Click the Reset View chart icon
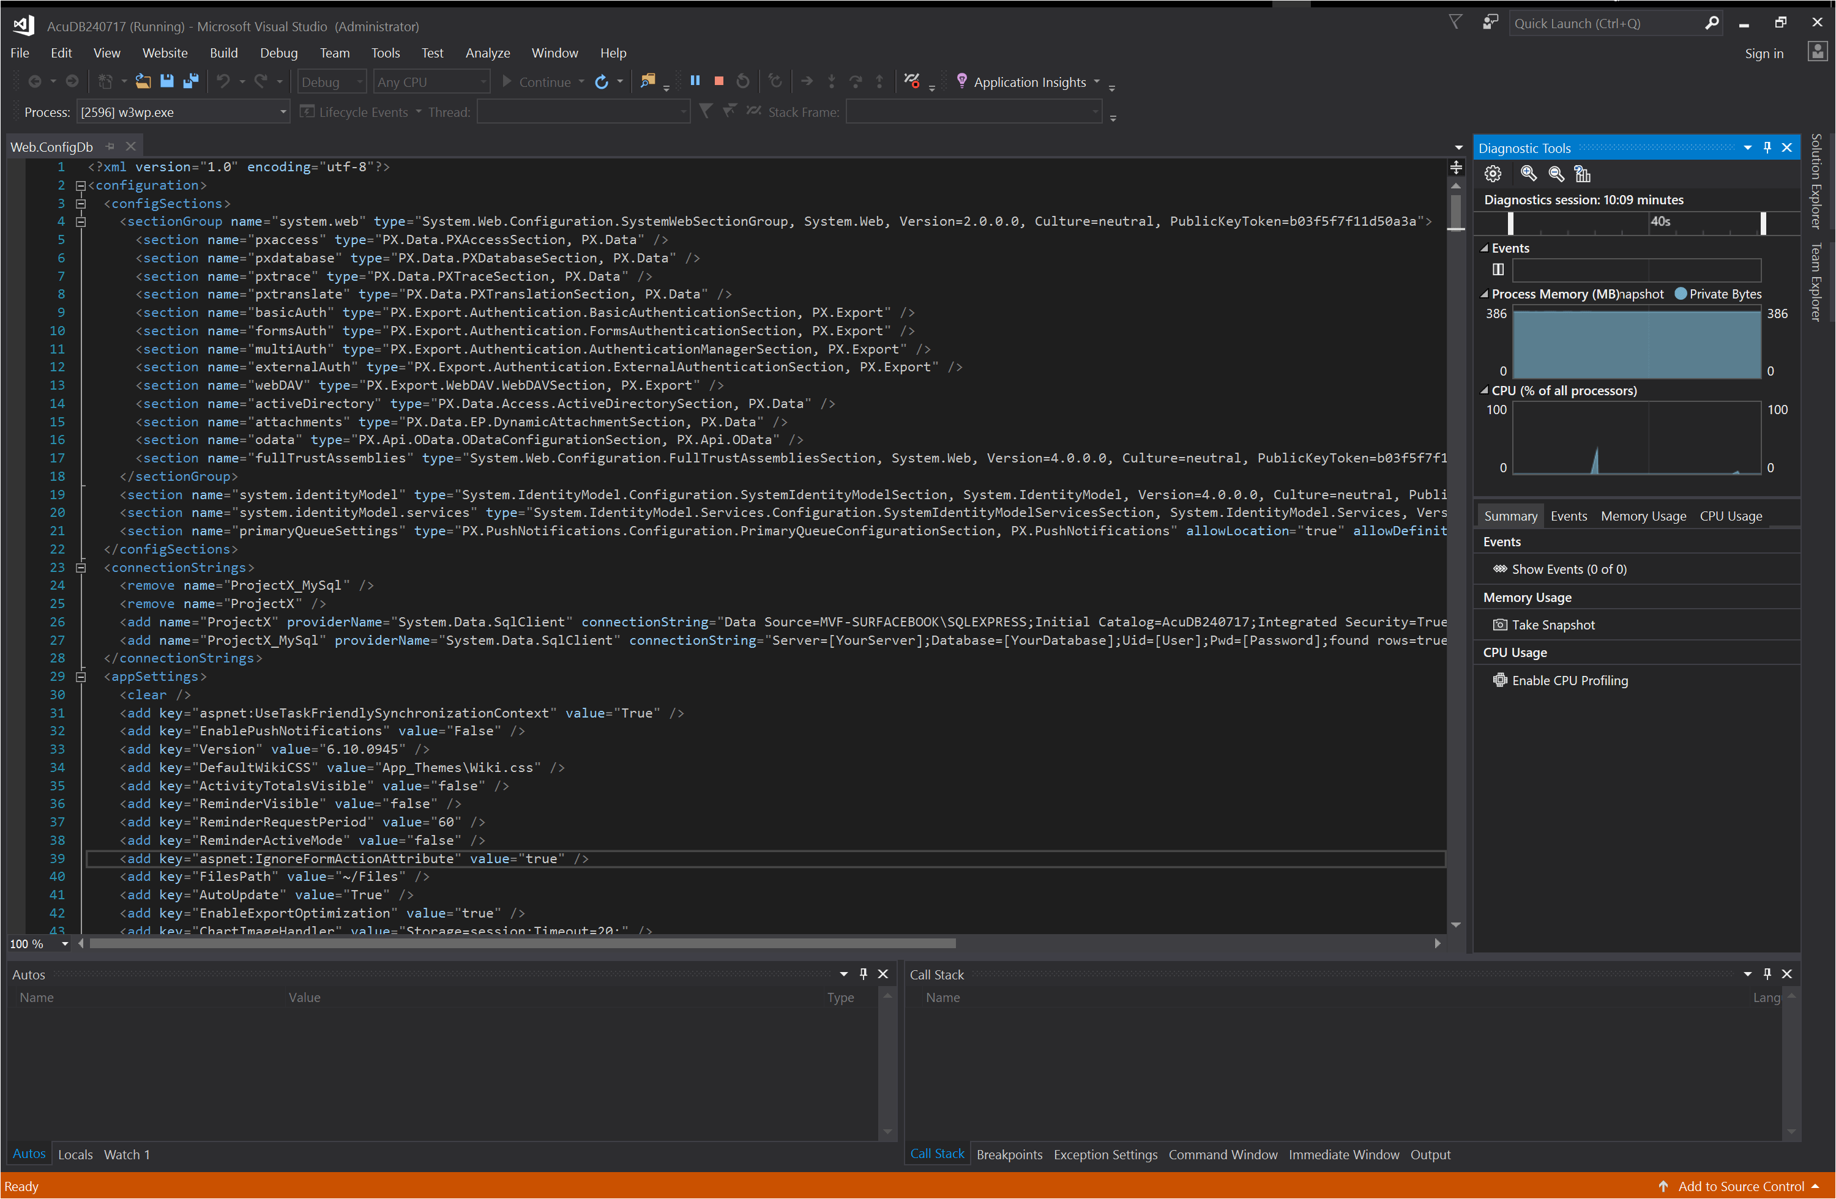 pos(1582,174)
